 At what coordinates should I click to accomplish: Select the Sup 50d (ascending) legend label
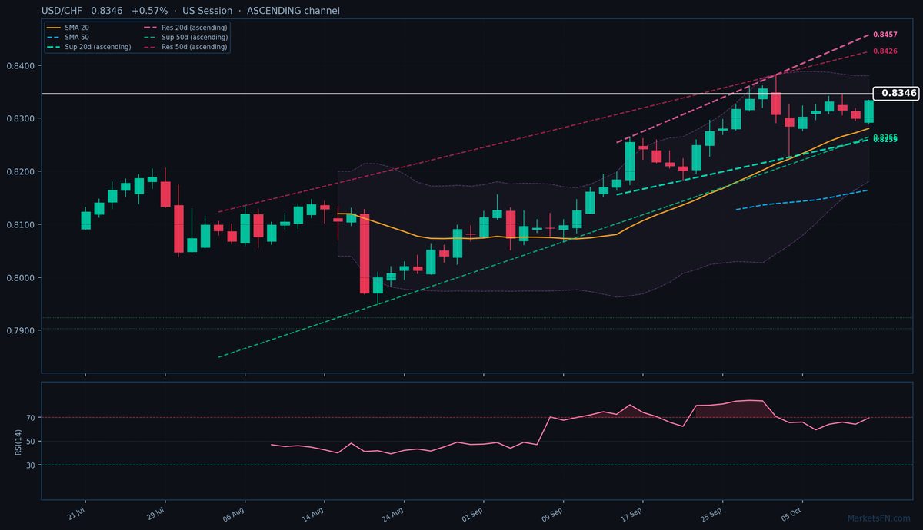tap(195, 37)
